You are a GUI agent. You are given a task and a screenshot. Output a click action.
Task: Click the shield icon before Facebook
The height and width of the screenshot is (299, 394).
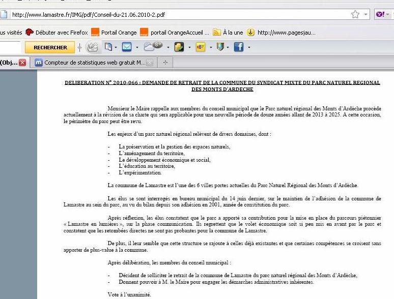(x=220, y=47)
